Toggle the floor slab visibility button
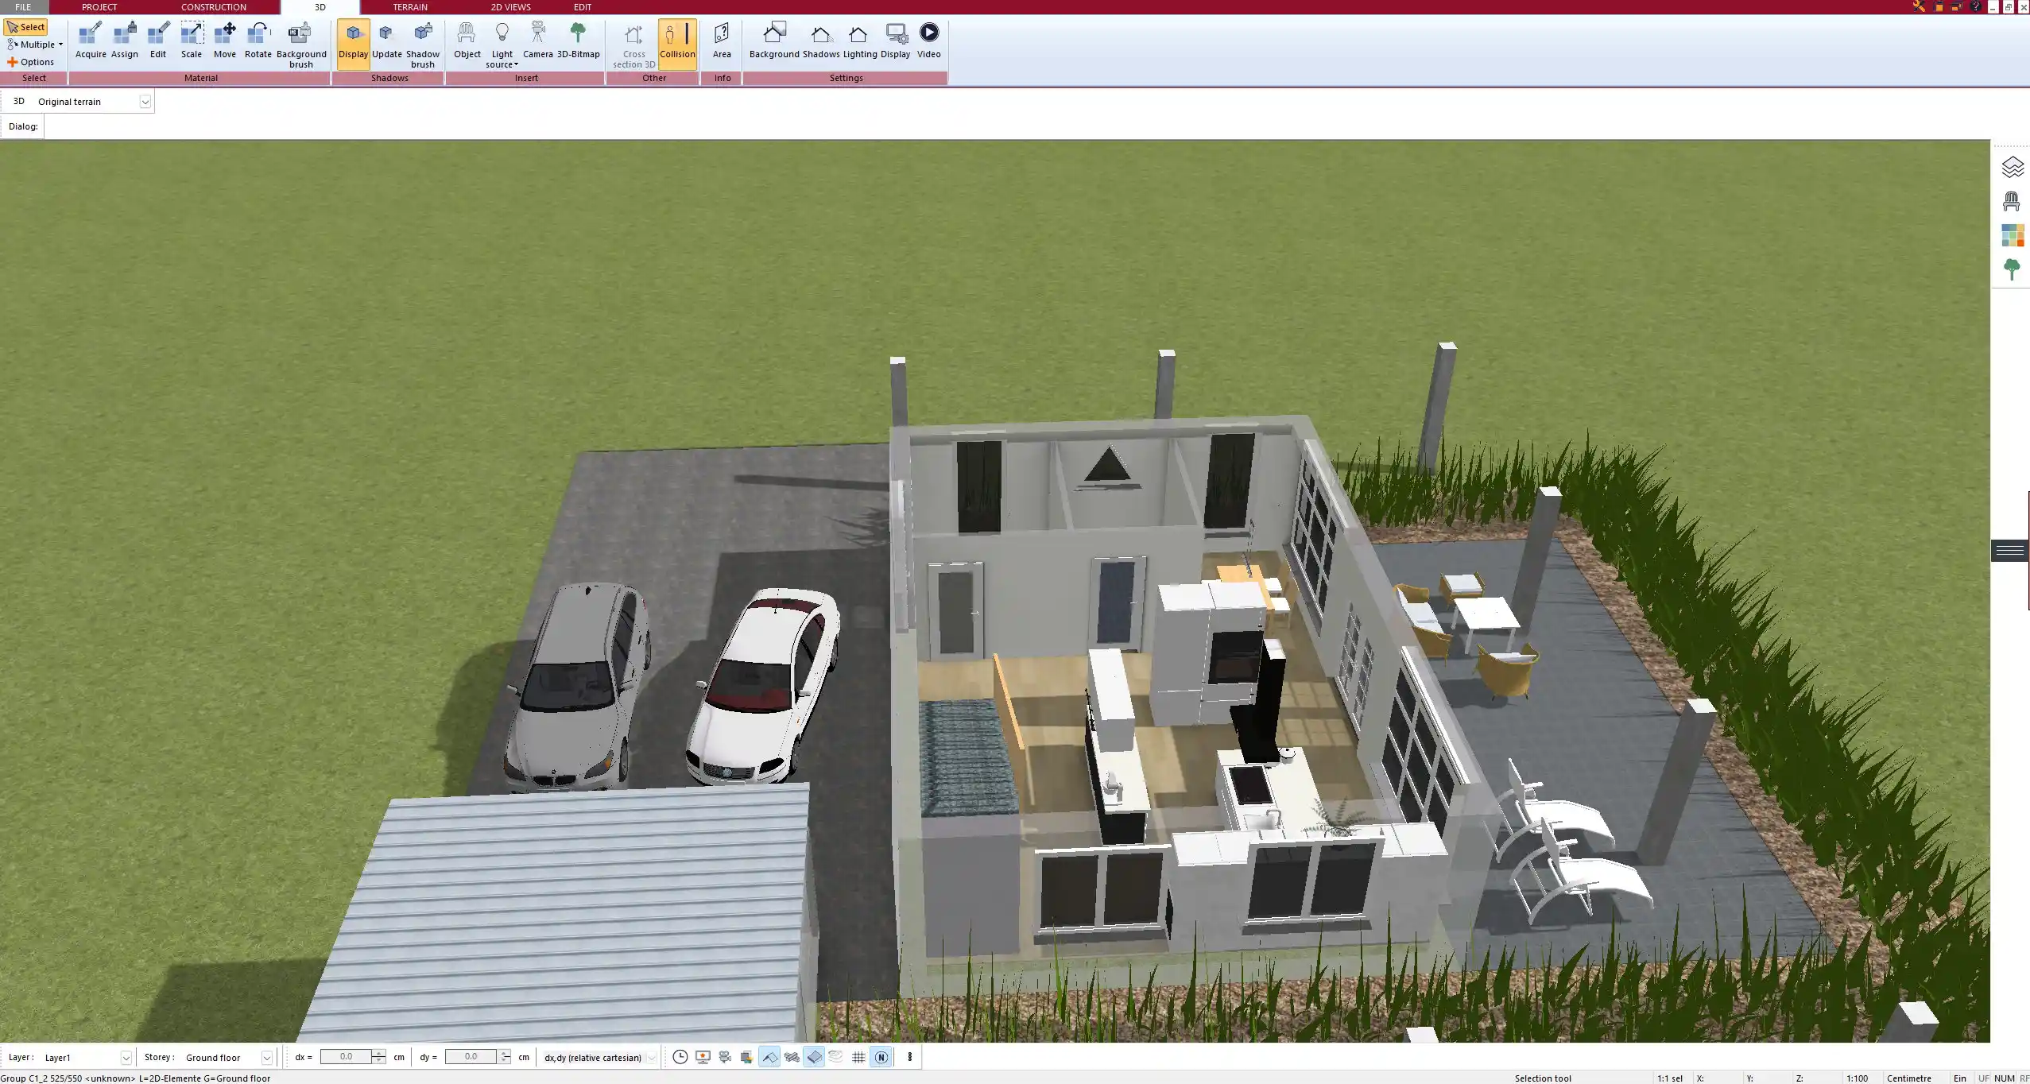Screen dimensions: 2030x1084 click(814, 1057)
